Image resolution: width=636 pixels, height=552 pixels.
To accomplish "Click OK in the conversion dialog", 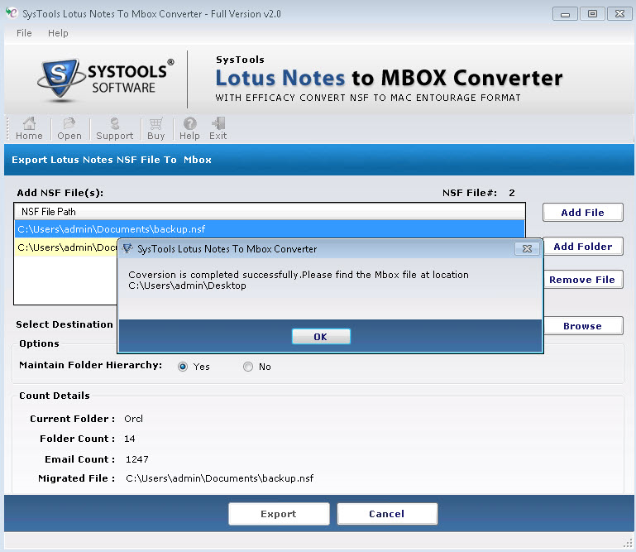I will pos(321,337).
